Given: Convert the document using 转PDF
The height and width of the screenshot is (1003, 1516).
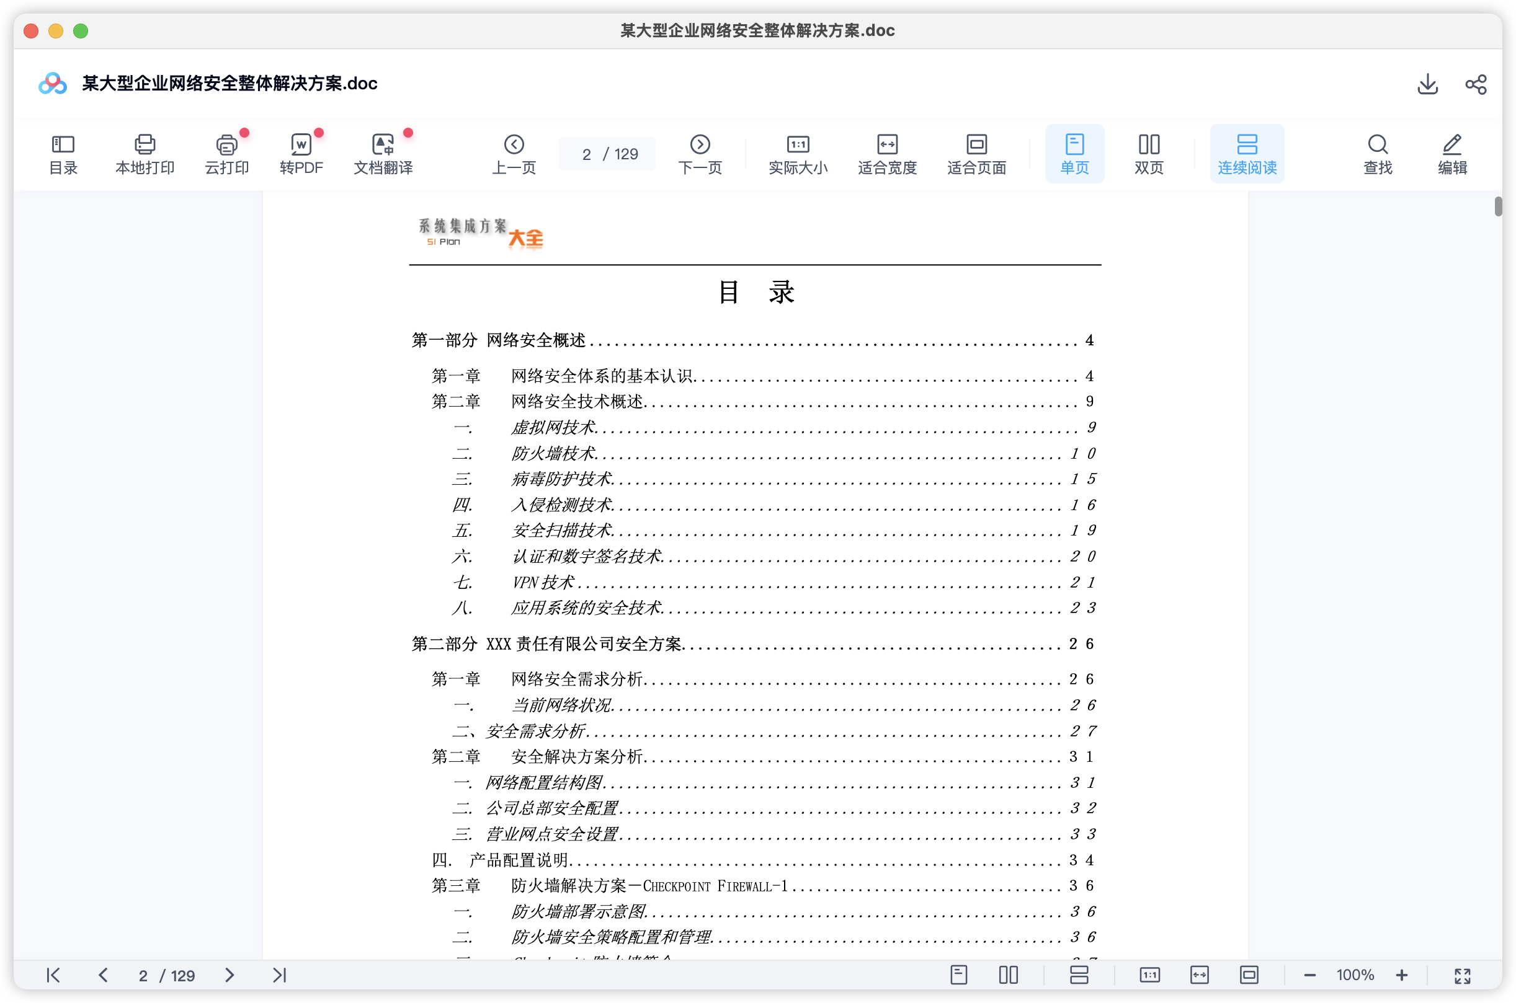Looking at the screenshot, I should coord(302,154).
